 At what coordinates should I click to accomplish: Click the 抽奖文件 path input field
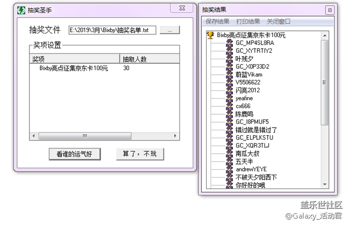pos(112,30)
